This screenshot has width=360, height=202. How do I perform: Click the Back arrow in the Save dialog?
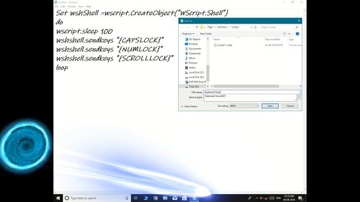pyautogui.click(x=182, y=27)
